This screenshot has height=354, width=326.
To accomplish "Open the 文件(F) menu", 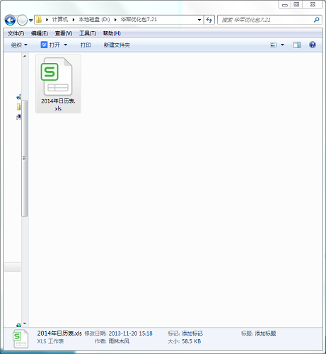I will click(16, 33).
